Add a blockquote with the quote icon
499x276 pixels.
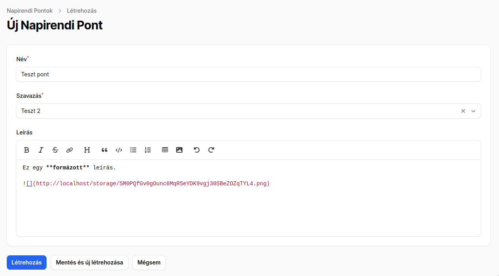point(105,150)
